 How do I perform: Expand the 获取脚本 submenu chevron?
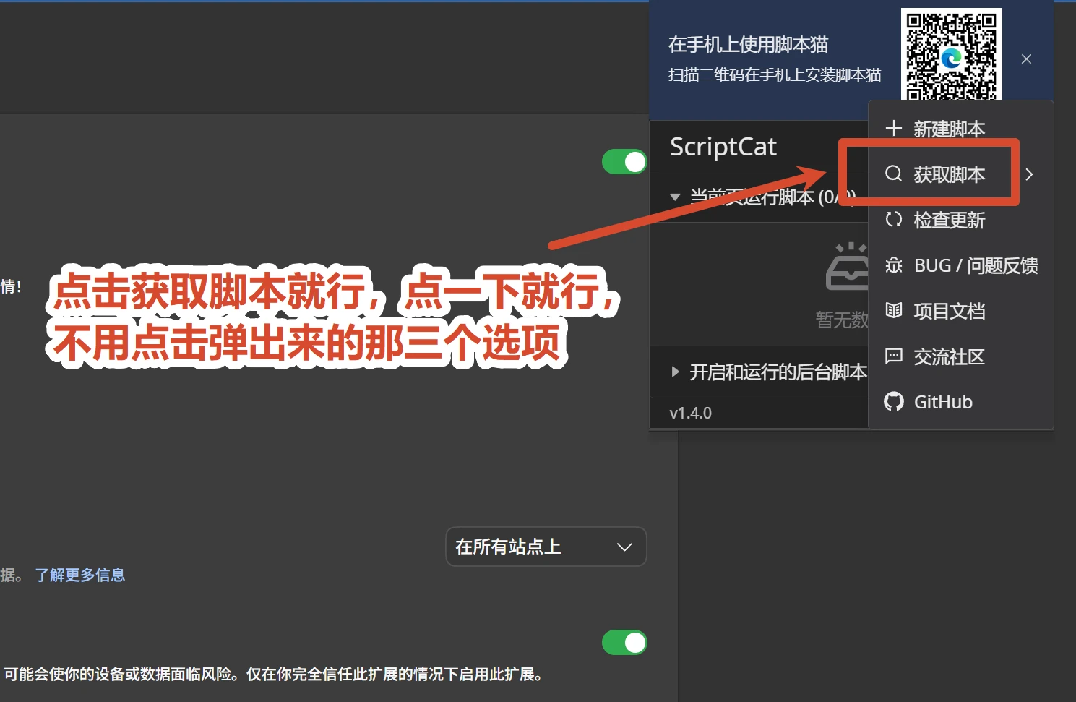click(1029, 174)
